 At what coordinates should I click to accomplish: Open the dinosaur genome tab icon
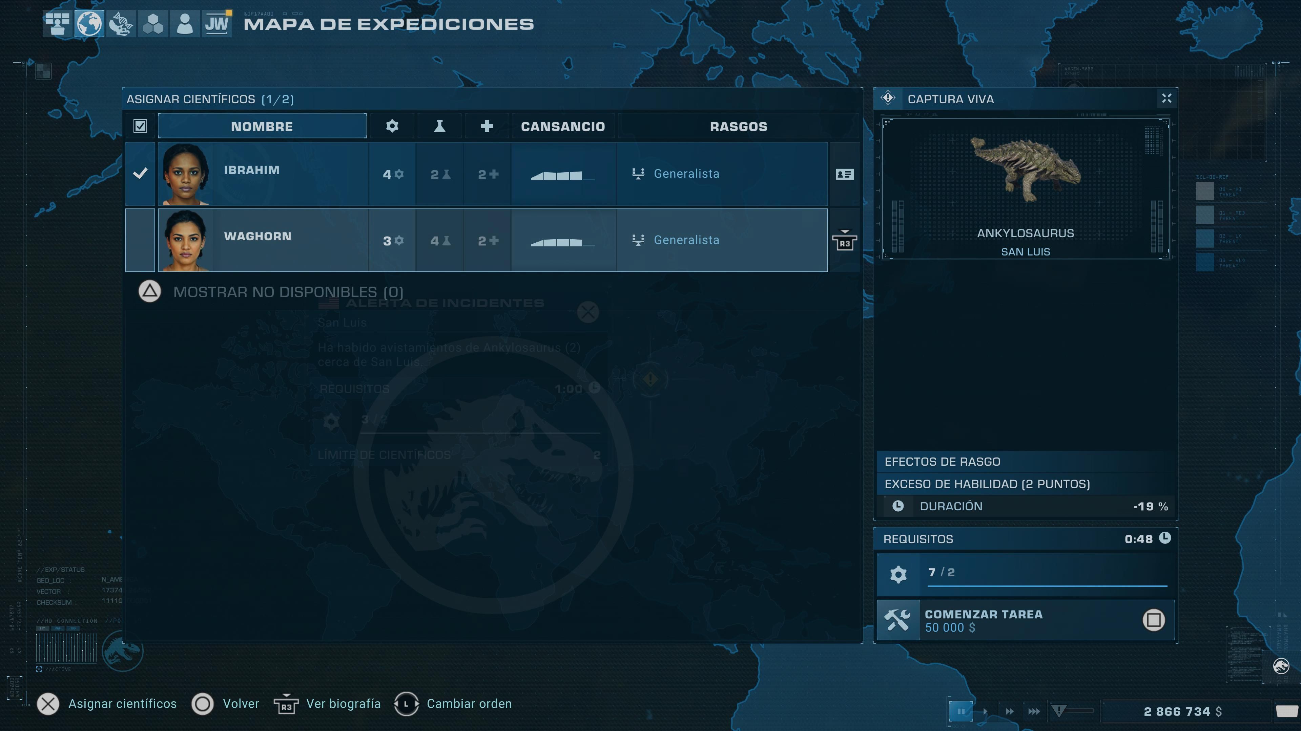point(121,24)
